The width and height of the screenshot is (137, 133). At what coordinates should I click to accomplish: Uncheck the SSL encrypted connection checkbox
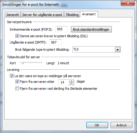tap(17, 36)
